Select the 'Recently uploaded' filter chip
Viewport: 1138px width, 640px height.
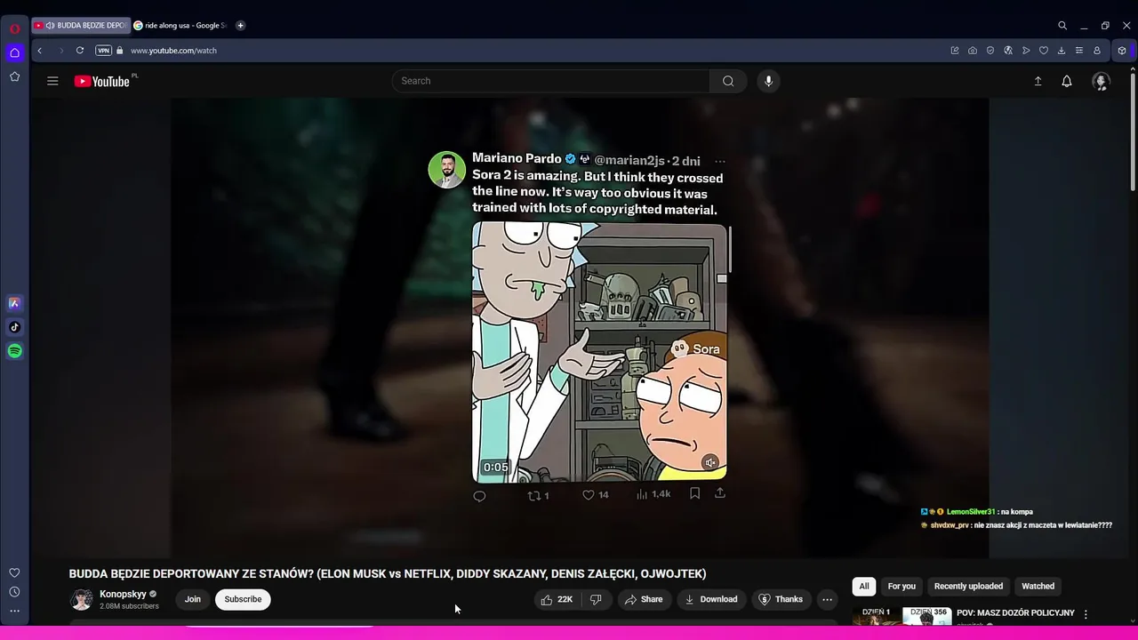968,586
